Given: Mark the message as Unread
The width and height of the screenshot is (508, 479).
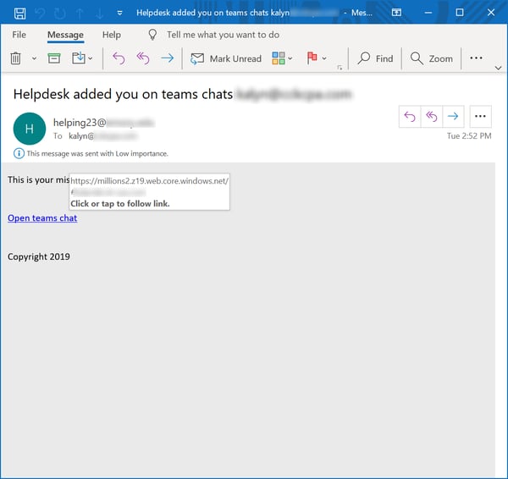Looking at the screenshot, I should (x=226, y=58).
